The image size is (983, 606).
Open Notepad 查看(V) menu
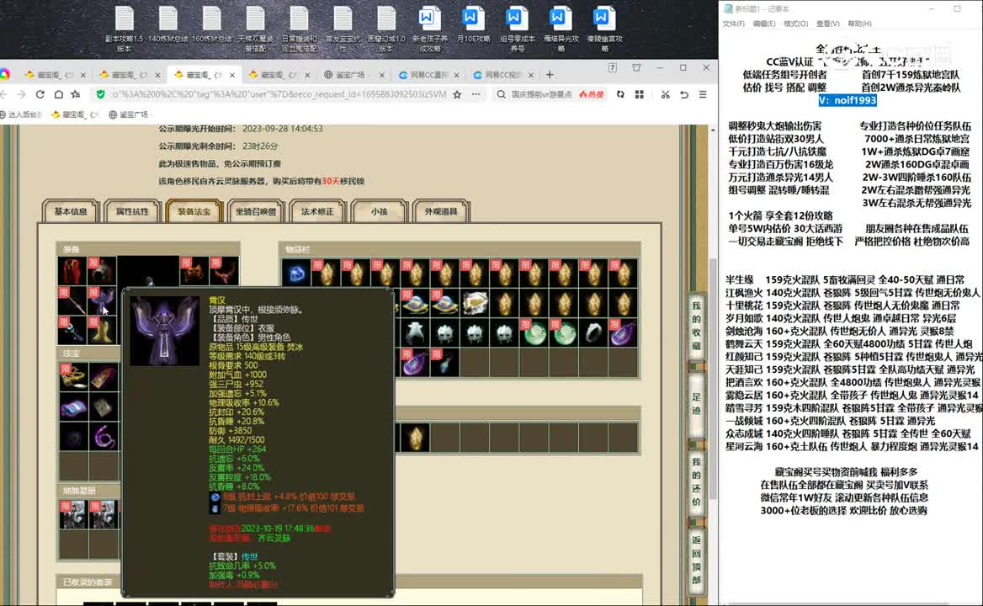827,24
